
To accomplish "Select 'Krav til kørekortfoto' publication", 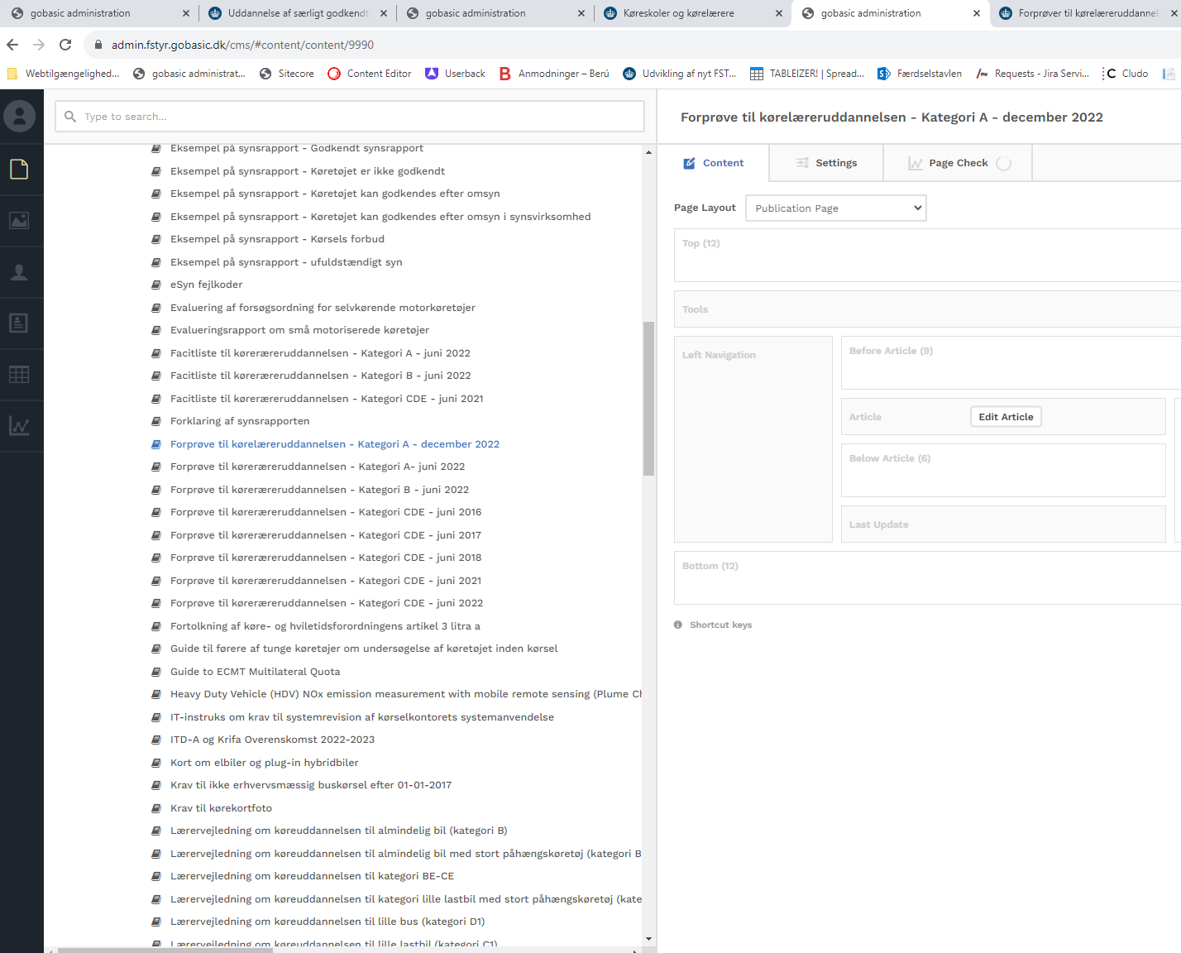I will point(221,808).
